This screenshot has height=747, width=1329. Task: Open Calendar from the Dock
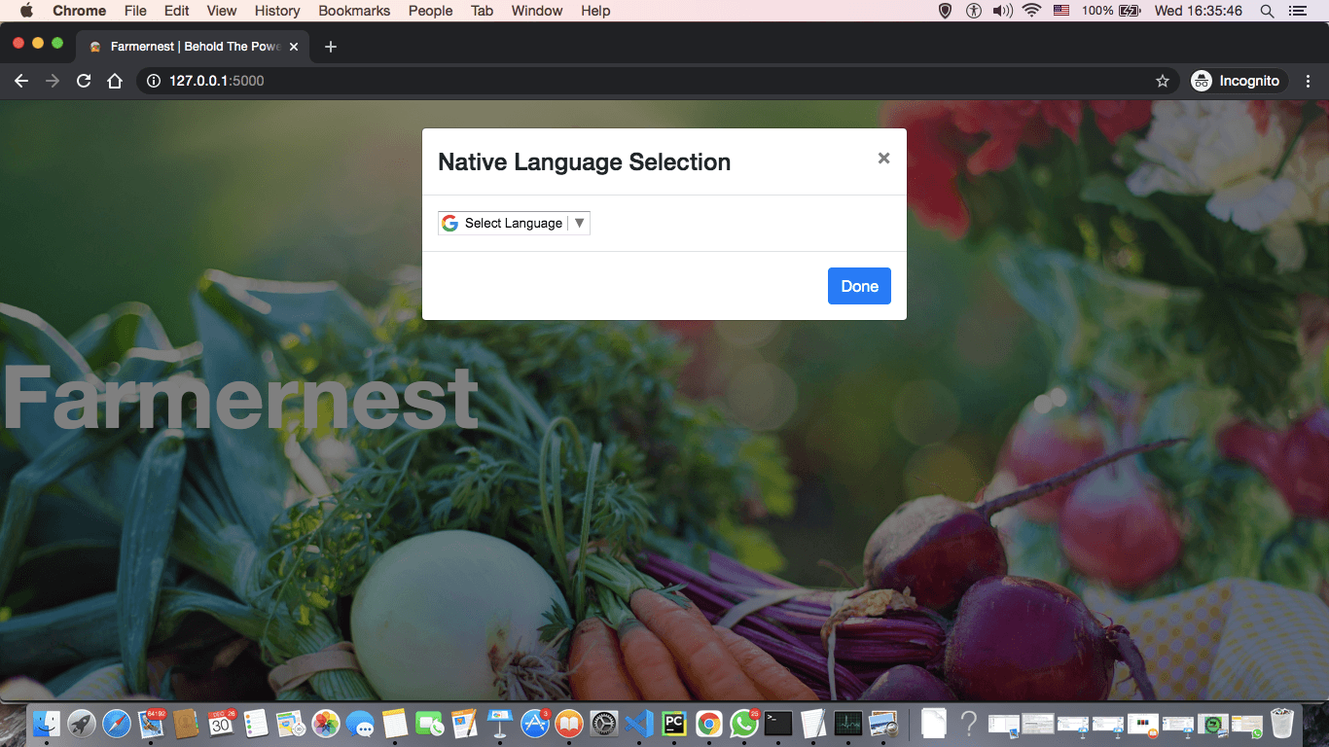coord(222,723)
